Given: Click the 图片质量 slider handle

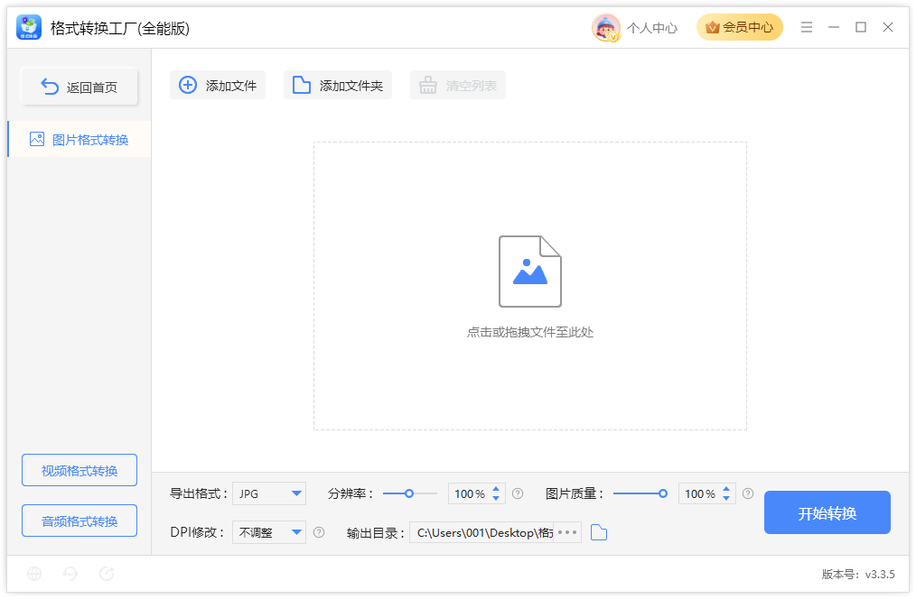Looking at the screenshot, I should point(663,493).
